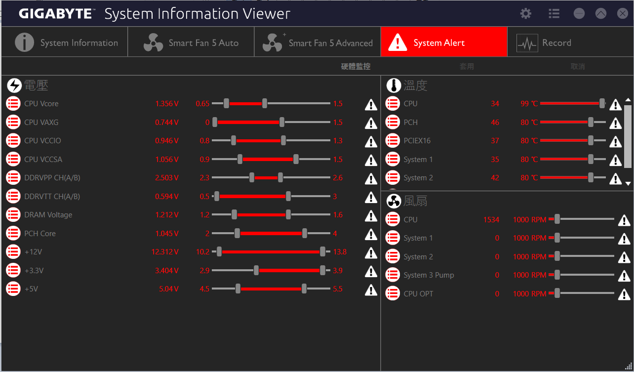This screenshot has width=634, height=372.
Task: Click CPU temperature alert slider handle
Action: point(602,103)
